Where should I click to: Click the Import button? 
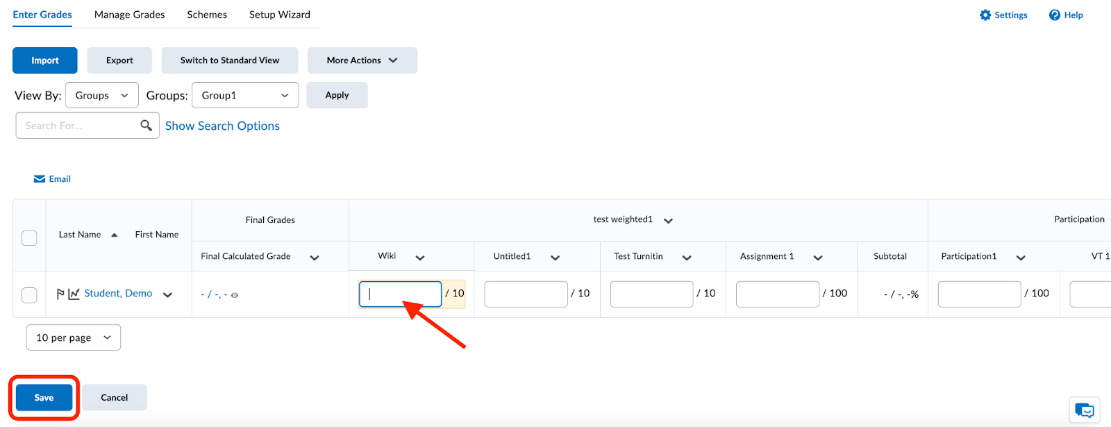(x=45, y=60)
